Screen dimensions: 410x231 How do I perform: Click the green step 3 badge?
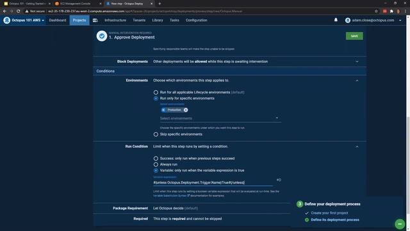tap(300, 204)
